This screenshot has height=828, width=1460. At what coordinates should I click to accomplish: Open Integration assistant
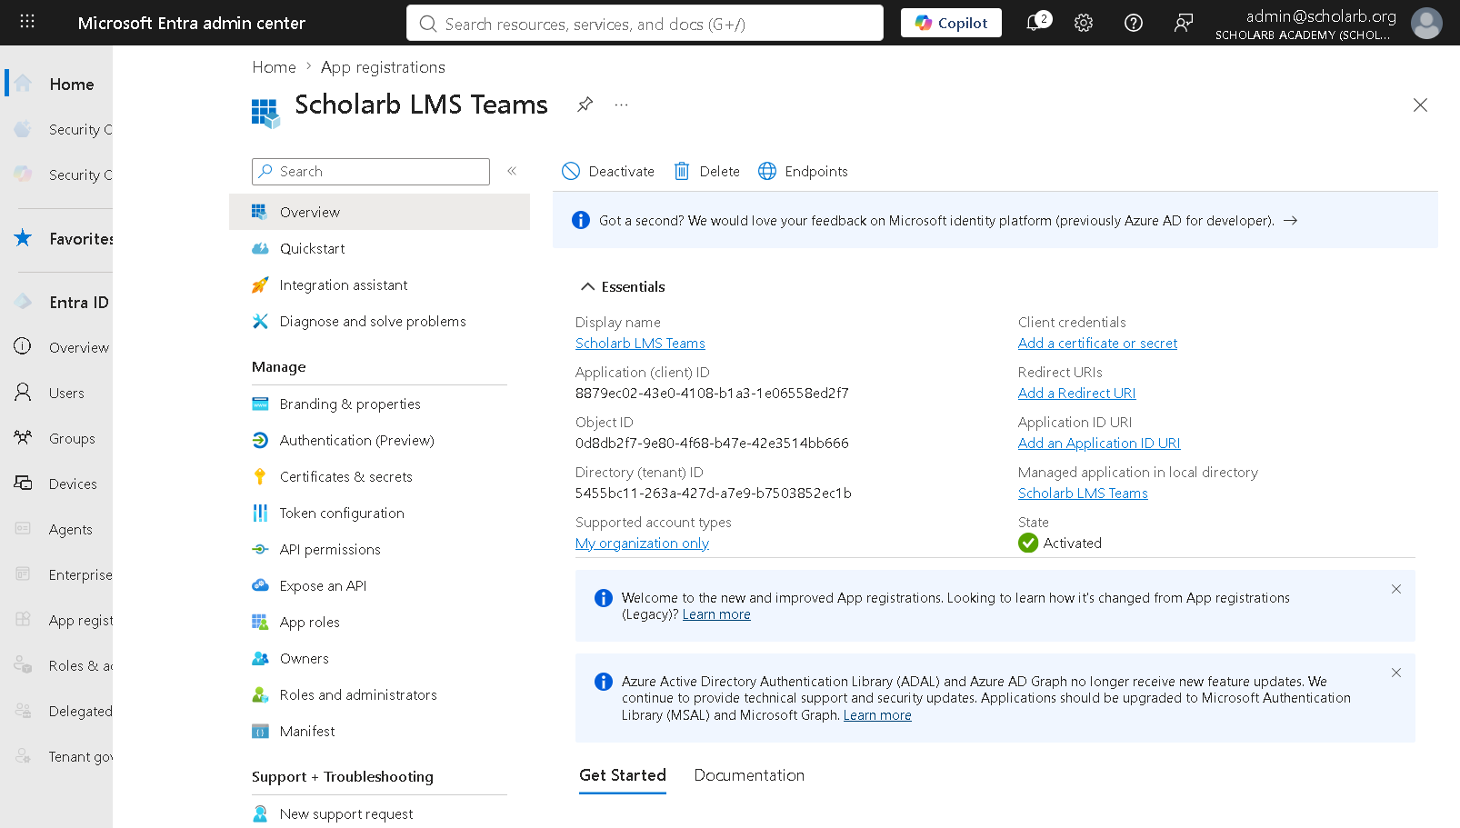click(x=380, y=284)
